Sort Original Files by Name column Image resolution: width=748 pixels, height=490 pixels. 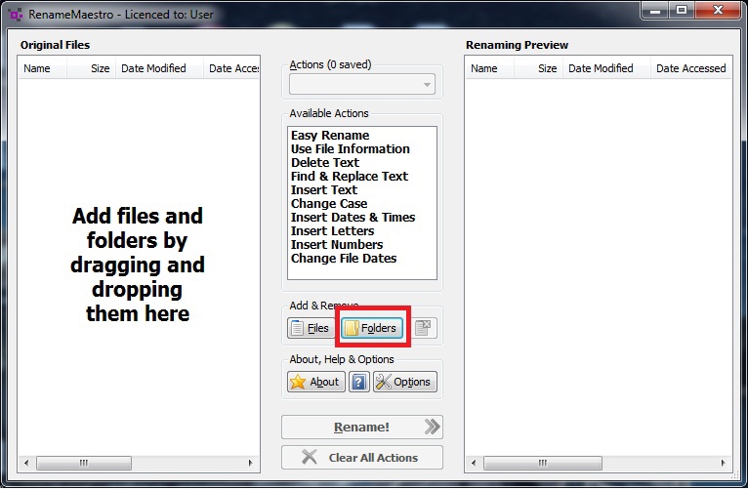(x=42, y=68)
